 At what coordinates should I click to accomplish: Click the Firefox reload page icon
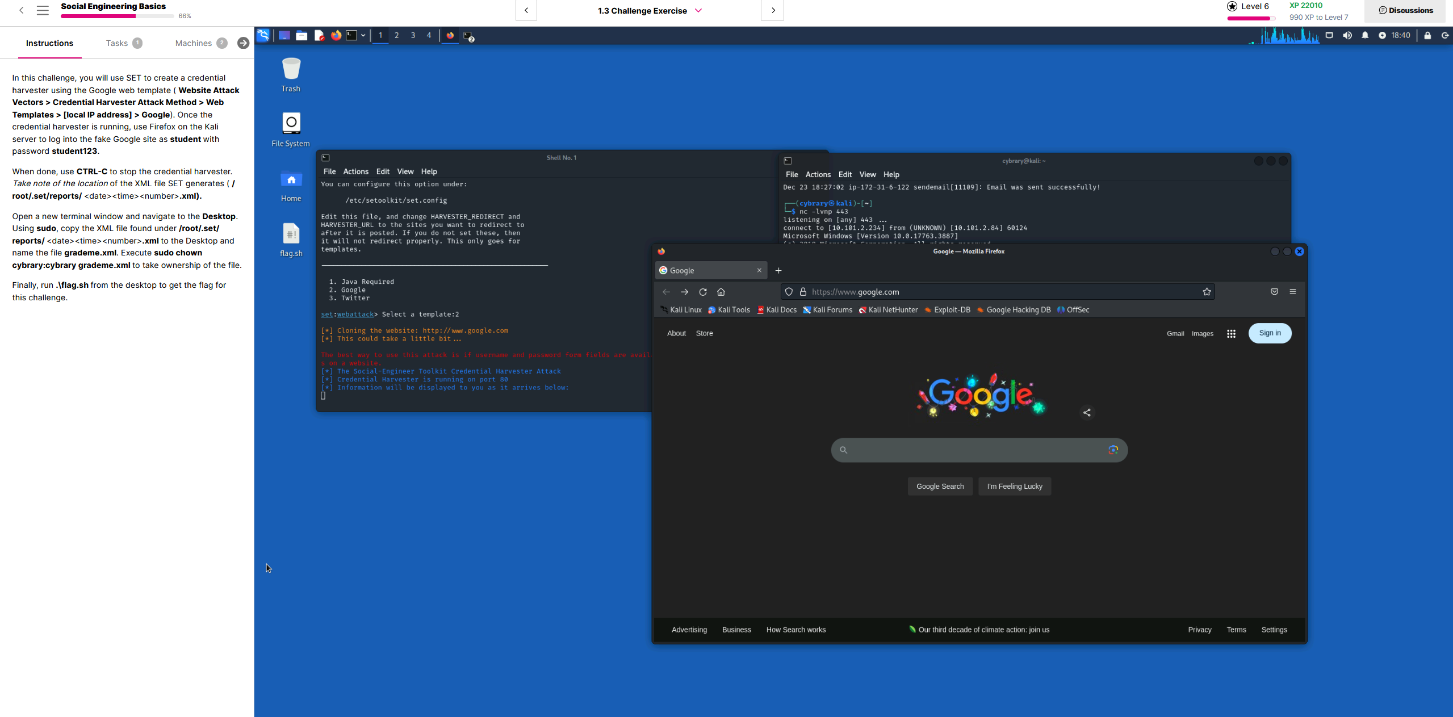click(703, 292)
